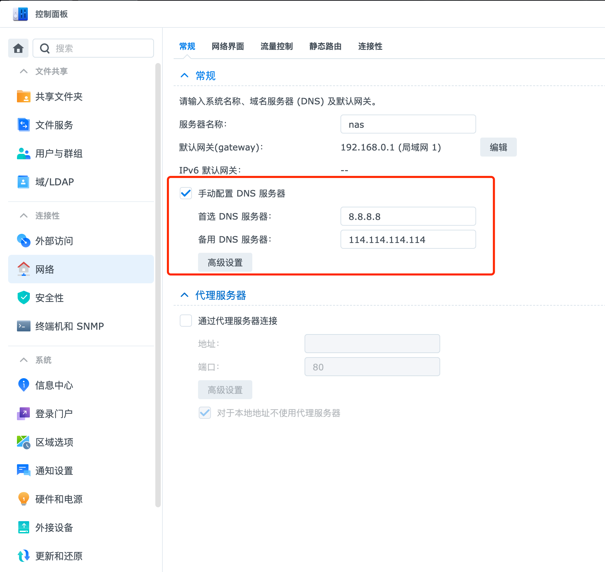Open Terminal & SNMP (终端机和 SNMP) icon
This screenshot has width=605, height=572.
pyautogui.click(x=23, y=326)
